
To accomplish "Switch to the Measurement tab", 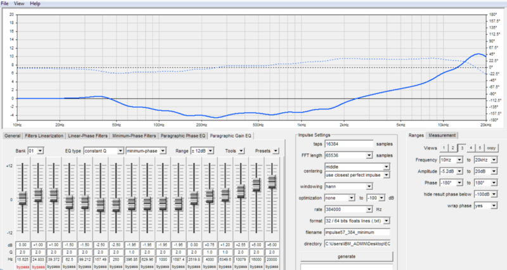I will tap(442, 135).
